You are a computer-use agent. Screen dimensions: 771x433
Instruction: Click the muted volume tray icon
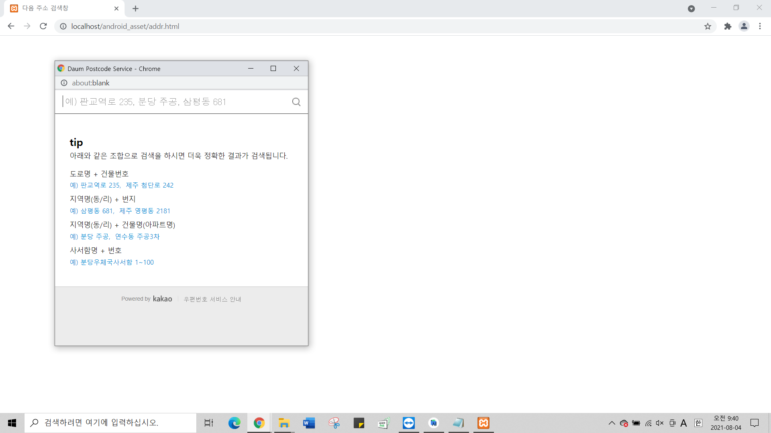(x=660, y=423)
